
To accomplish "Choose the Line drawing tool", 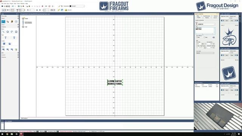I will [3, 32].
